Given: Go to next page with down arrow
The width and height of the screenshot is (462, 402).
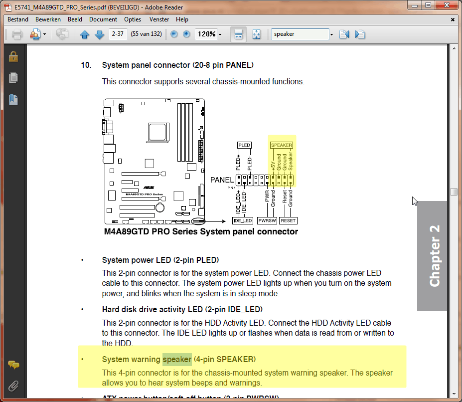Looking at the screenshot, I should [99, 34].
